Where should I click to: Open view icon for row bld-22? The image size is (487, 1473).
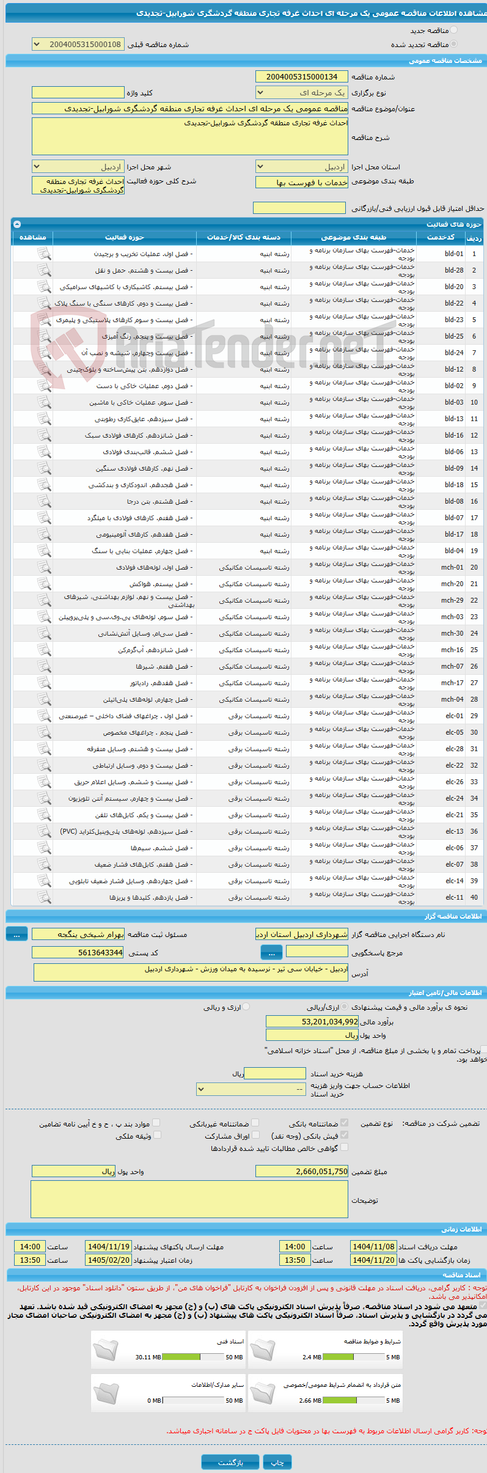click(44, 303)
